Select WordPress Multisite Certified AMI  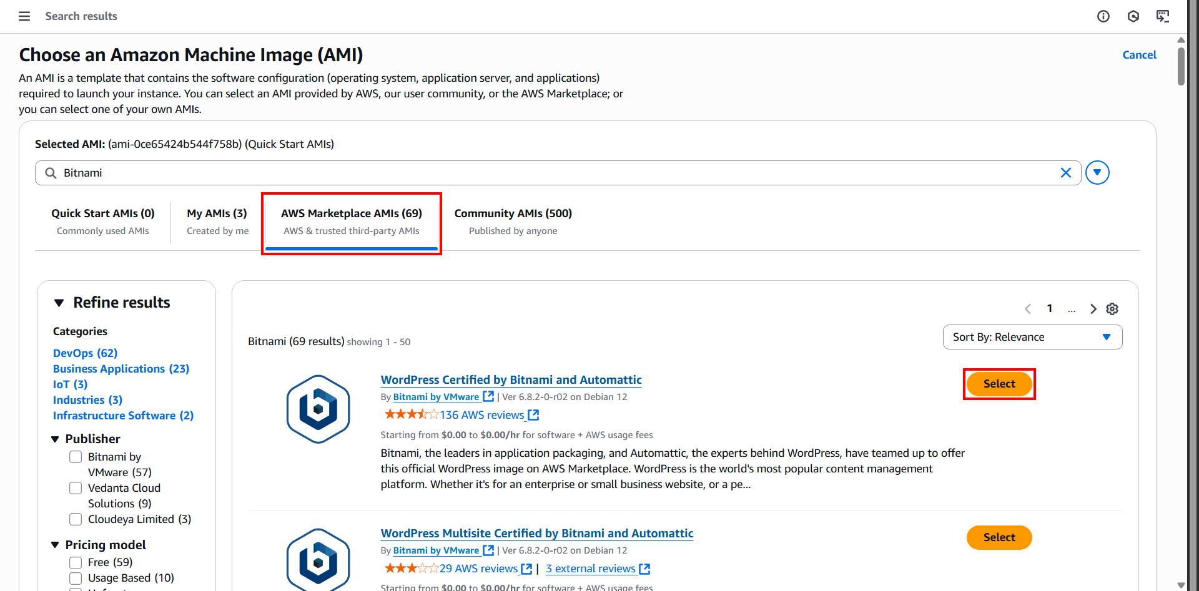[999, 537]
